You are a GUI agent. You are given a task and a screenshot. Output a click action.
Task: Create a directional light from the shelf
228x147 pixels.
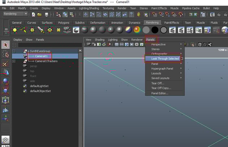click(24, 30)
